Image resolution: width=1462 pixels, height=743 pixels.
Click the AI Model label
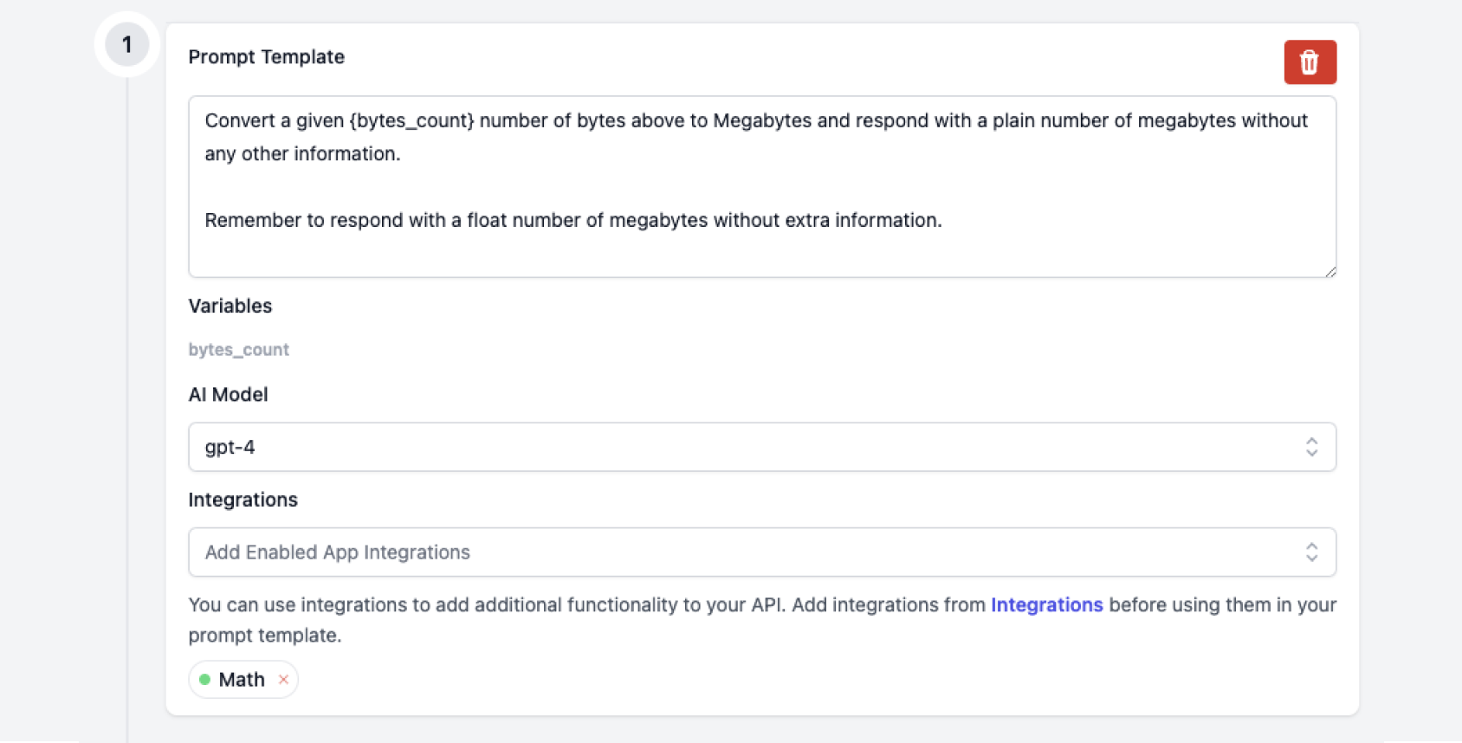[x=229, y=395]
